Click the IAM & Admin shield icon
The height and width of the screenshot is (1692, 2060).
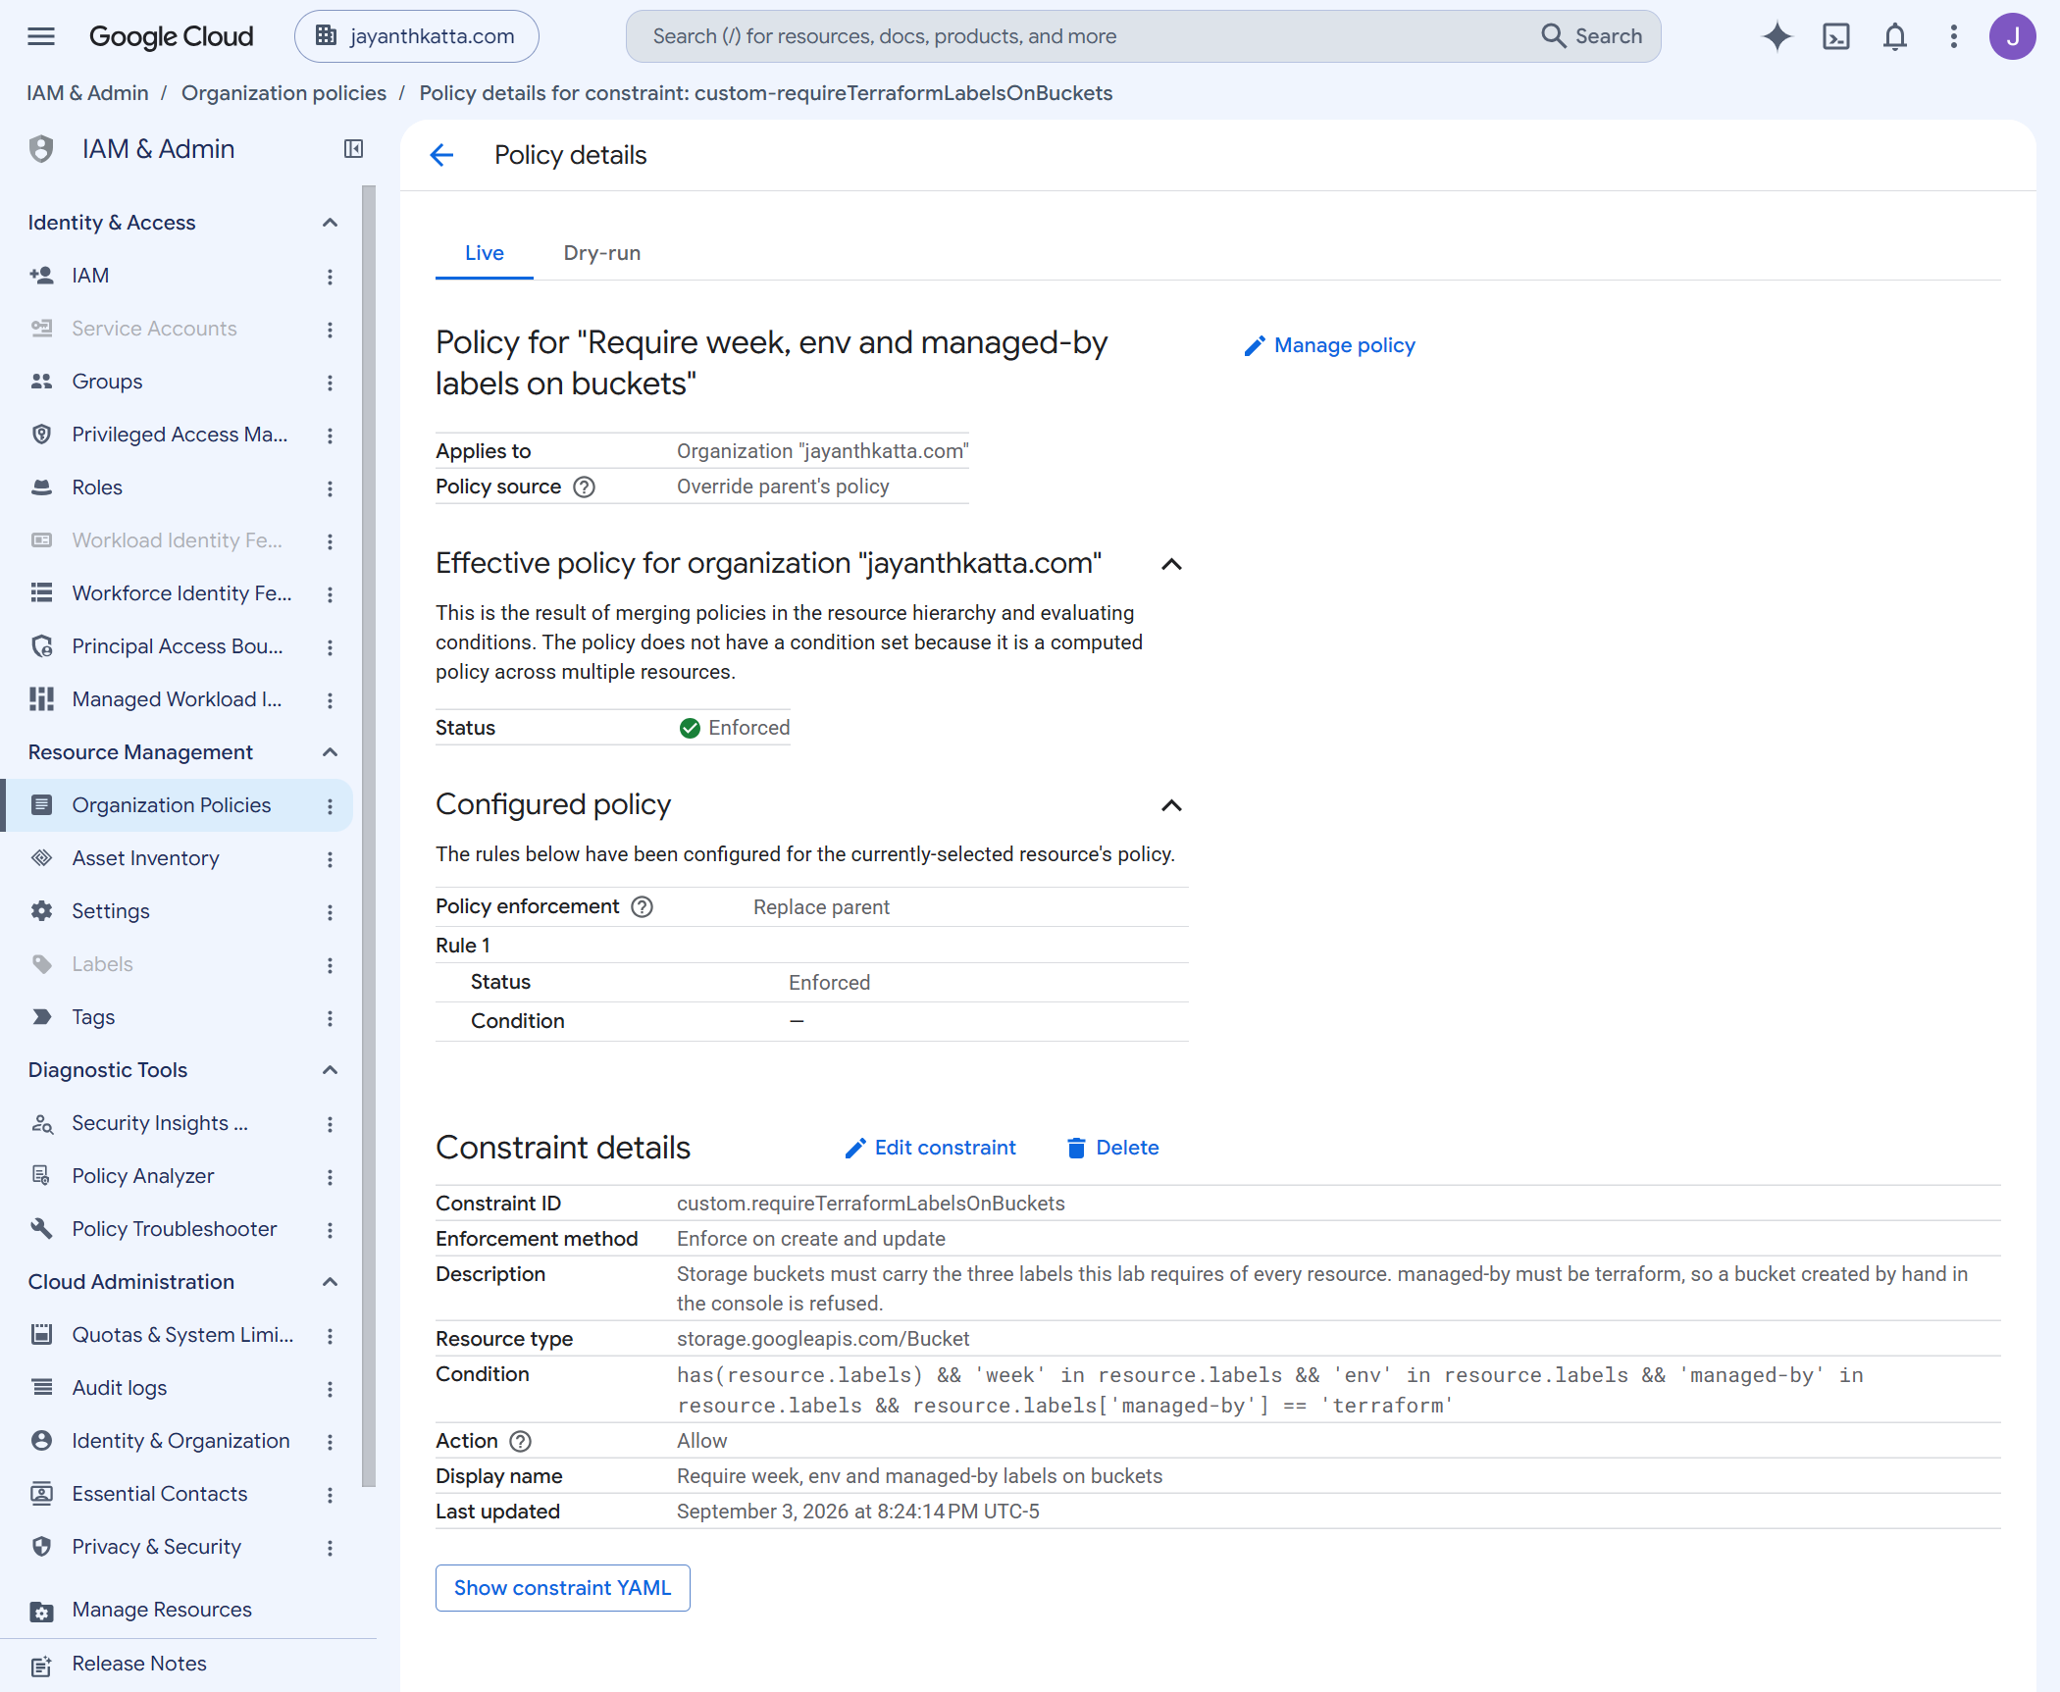click(41, 149)
